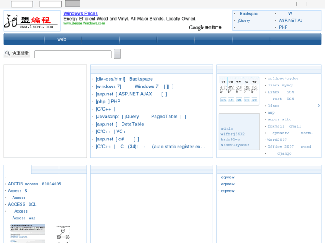Open ADODB access 80004005 link
325x243 pixels.
point(34,184)
